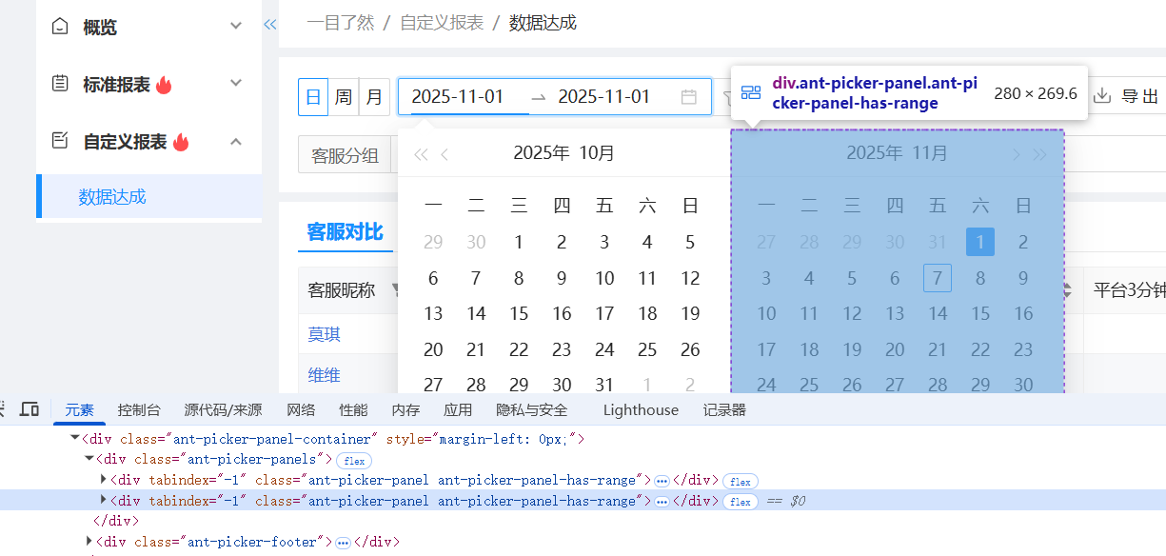Switch to the 性能 DevTools tab
1166x556 pixels.
coord(353,410)
